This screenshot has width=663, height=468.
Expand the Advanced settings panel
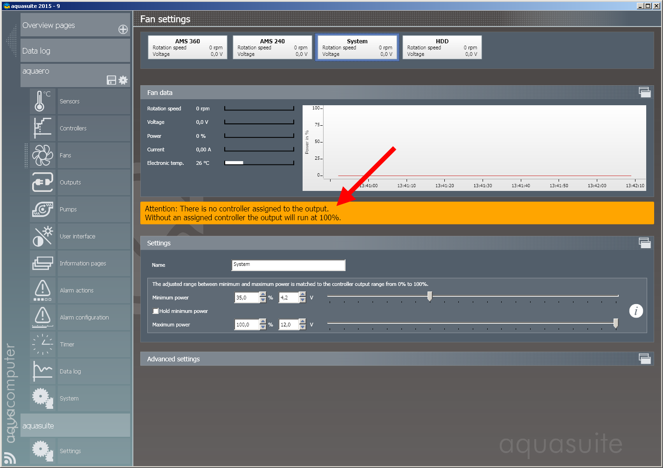click(645, 359)
